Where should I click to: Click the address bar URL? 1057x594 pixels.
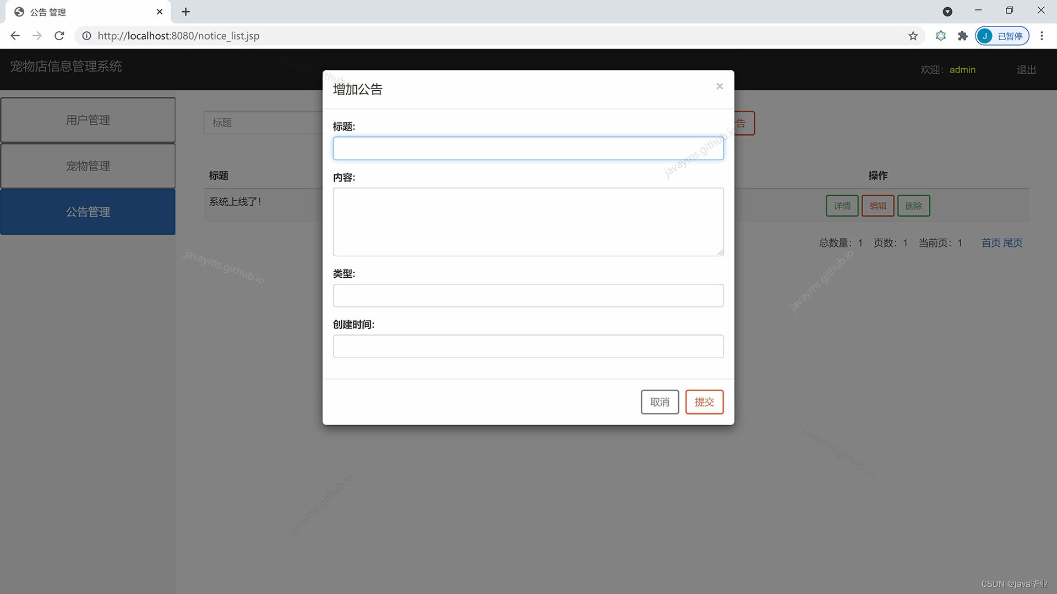tap(178, 36)
